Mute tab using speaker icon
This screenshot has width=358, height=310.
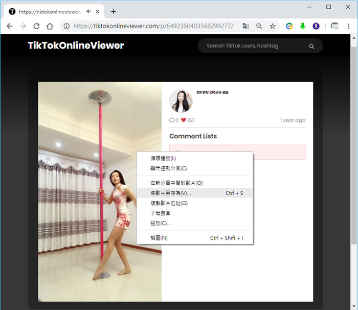coord(88,11)
